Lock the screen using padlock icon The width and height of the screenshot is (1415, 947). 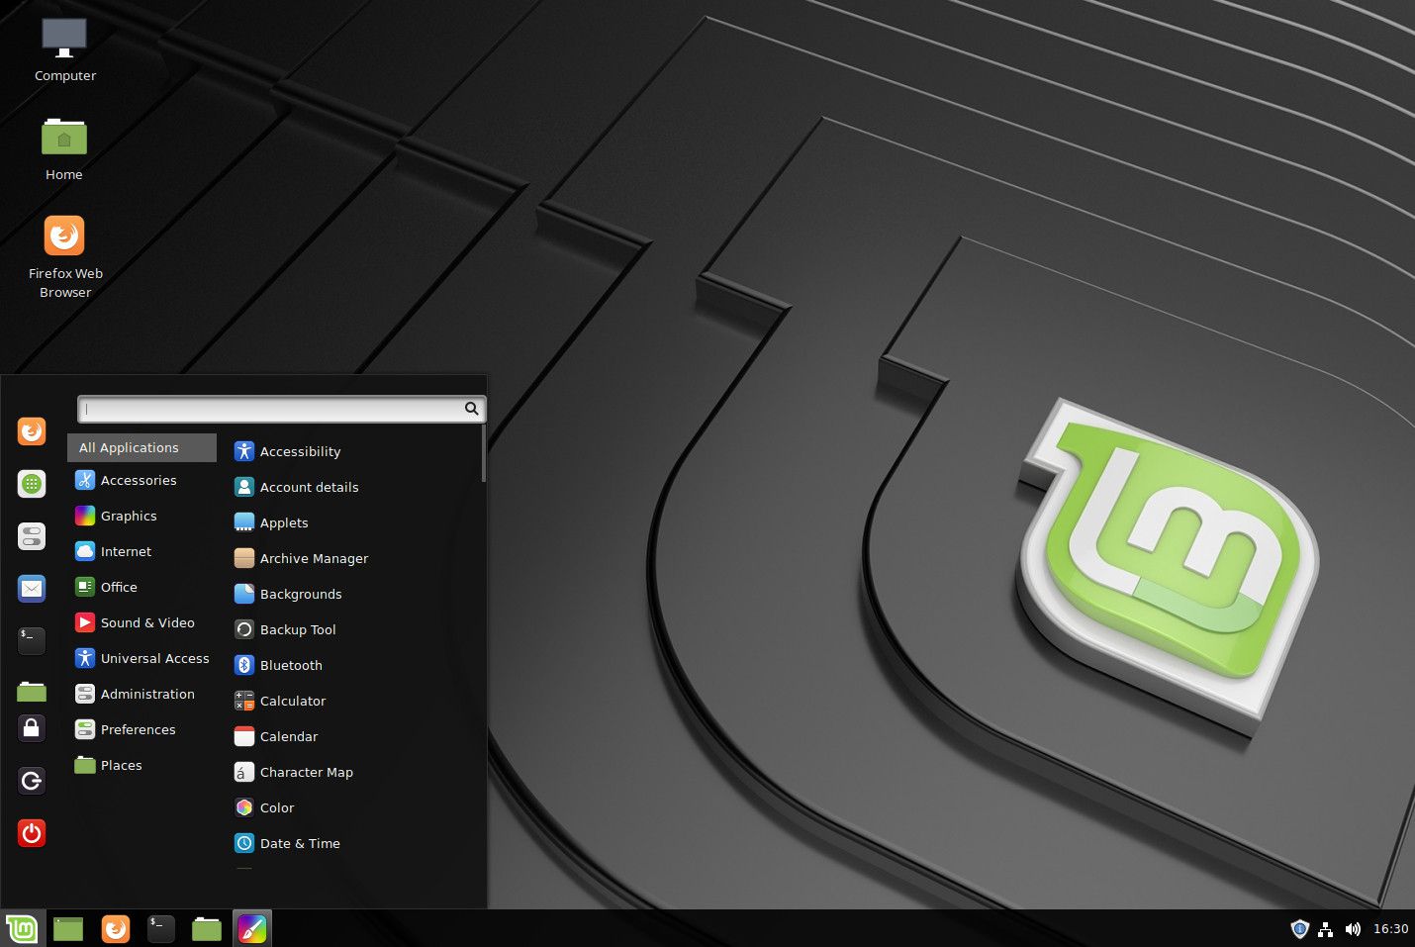(32, 728)
